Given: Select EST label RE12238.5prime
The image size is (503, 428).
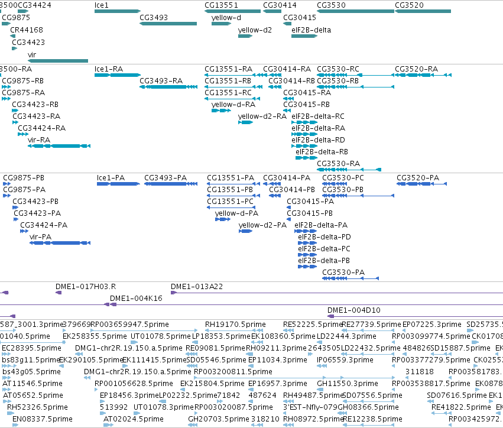Looking at the screenshot, I should click(372, 420).
